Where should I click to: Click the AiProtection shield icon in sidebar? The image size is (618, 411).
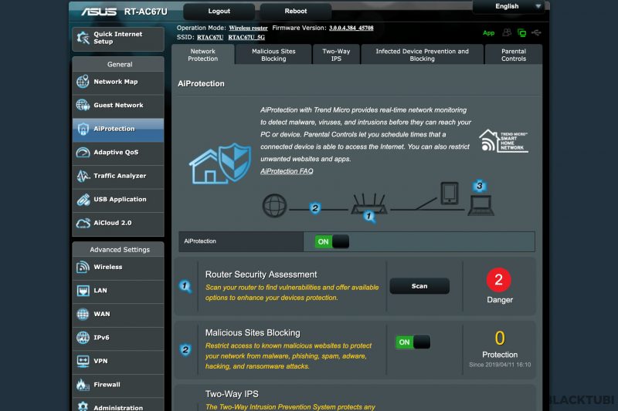coord(83,129)
